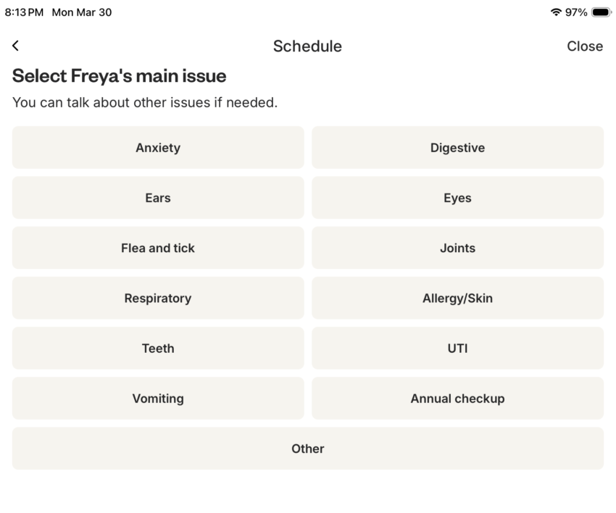
Task: Tap the status bar clock time
Action: point(24,12)
